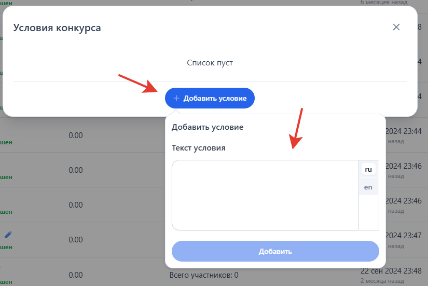The image size is (428, 286).
Task: Click the Условия конкурса dialog title
Action: coord(57,28)
